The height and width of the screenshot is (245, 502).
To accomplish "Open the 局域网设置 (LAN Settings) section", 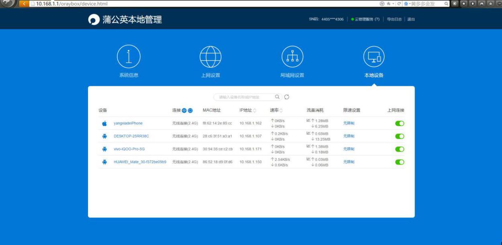I will [292, 60].
